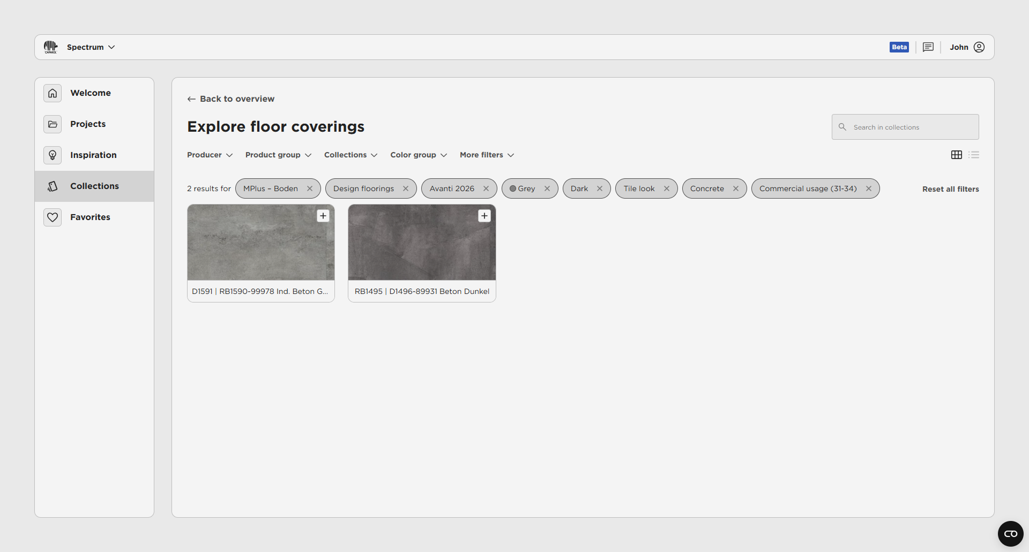Screen dimensions: 1029x552
Task: Open the Color group dropdown
Action: (418, 155)
